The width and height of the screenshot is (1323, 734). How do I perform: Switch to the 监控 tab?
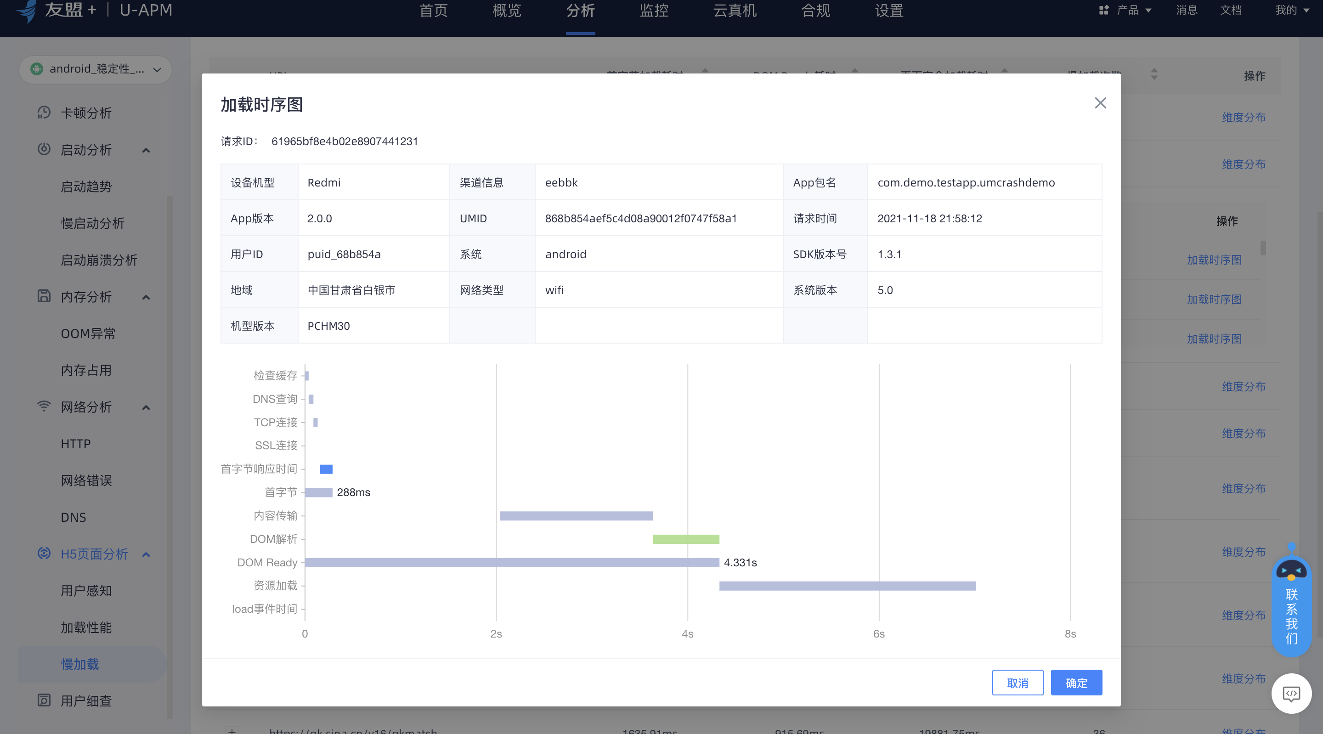[x=654, y=11]
